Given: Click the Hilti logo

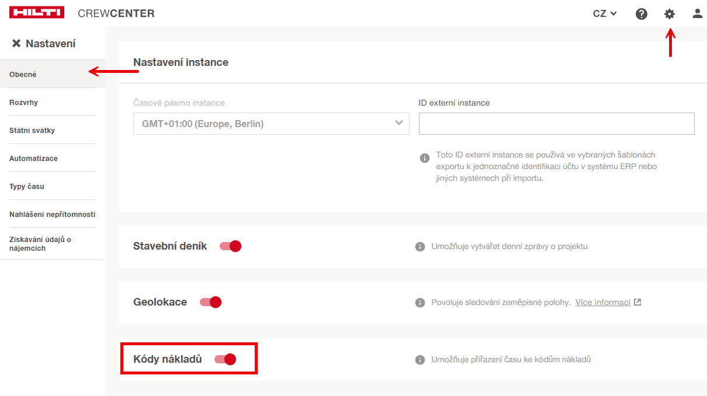Looking at the screenshot, I should pos(37,13).
